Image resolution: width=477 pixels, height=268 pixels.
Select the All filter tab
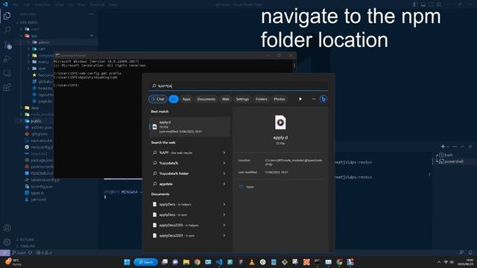(x=174, y=99)
